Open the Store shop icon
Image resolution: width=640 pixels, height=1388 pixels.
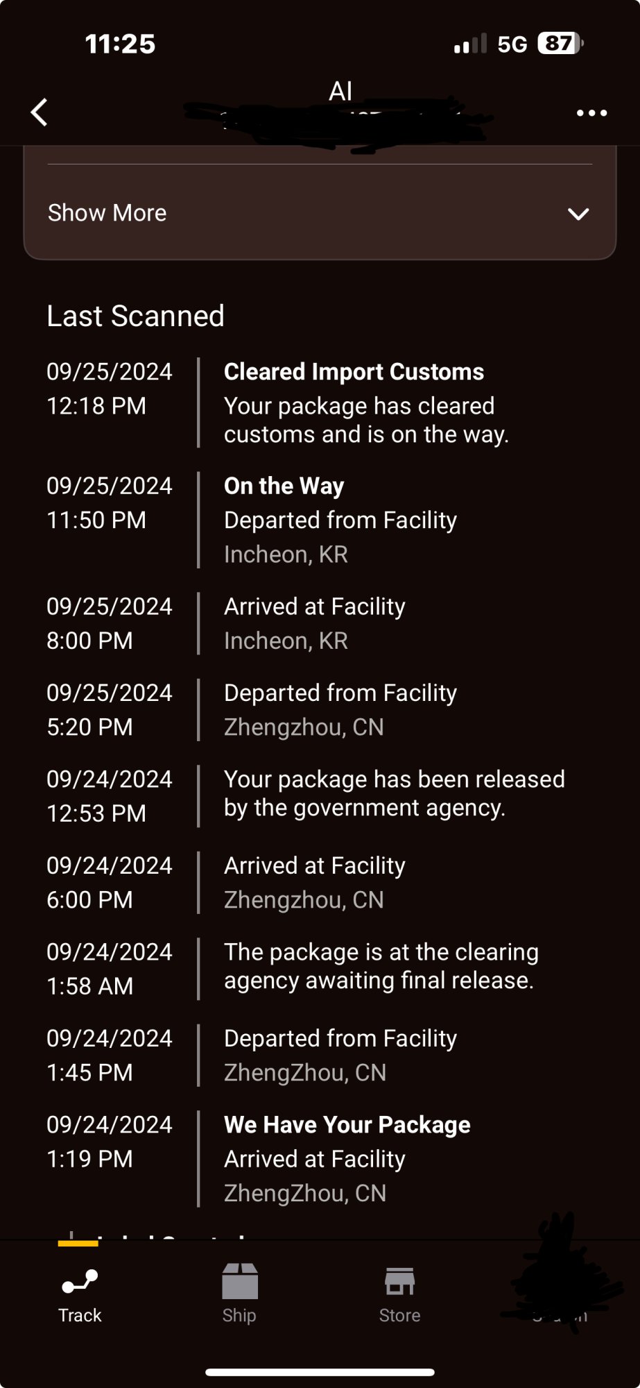point(400,1282)
